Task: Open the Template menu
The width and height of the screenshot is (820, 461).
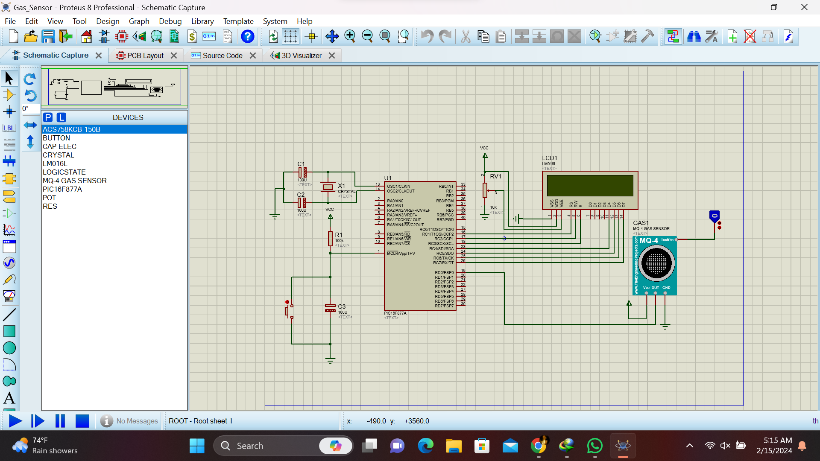Action: (x=238, y=21)
